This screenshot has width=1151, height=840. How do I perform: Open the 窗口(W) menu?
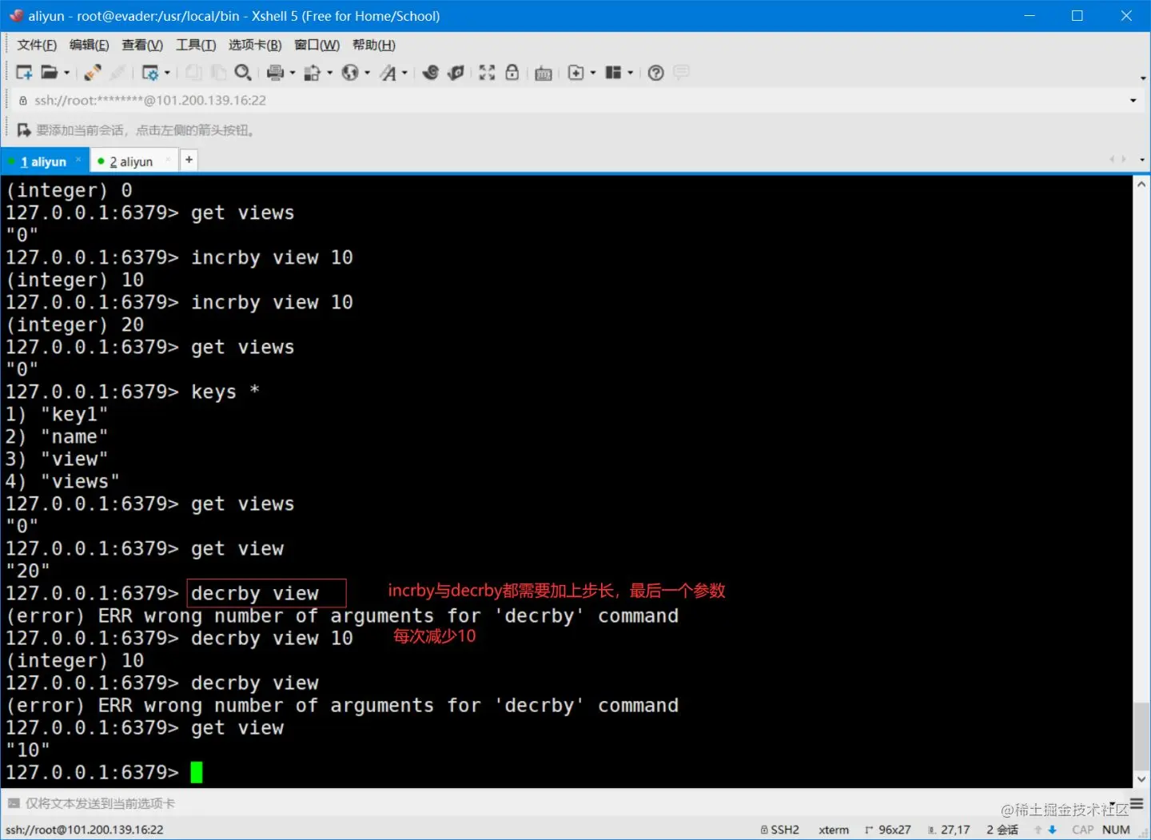317,45
